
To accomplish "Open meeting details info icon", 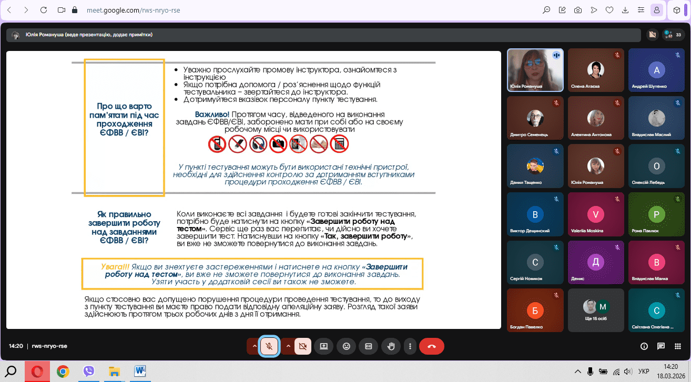I will 644,346.
